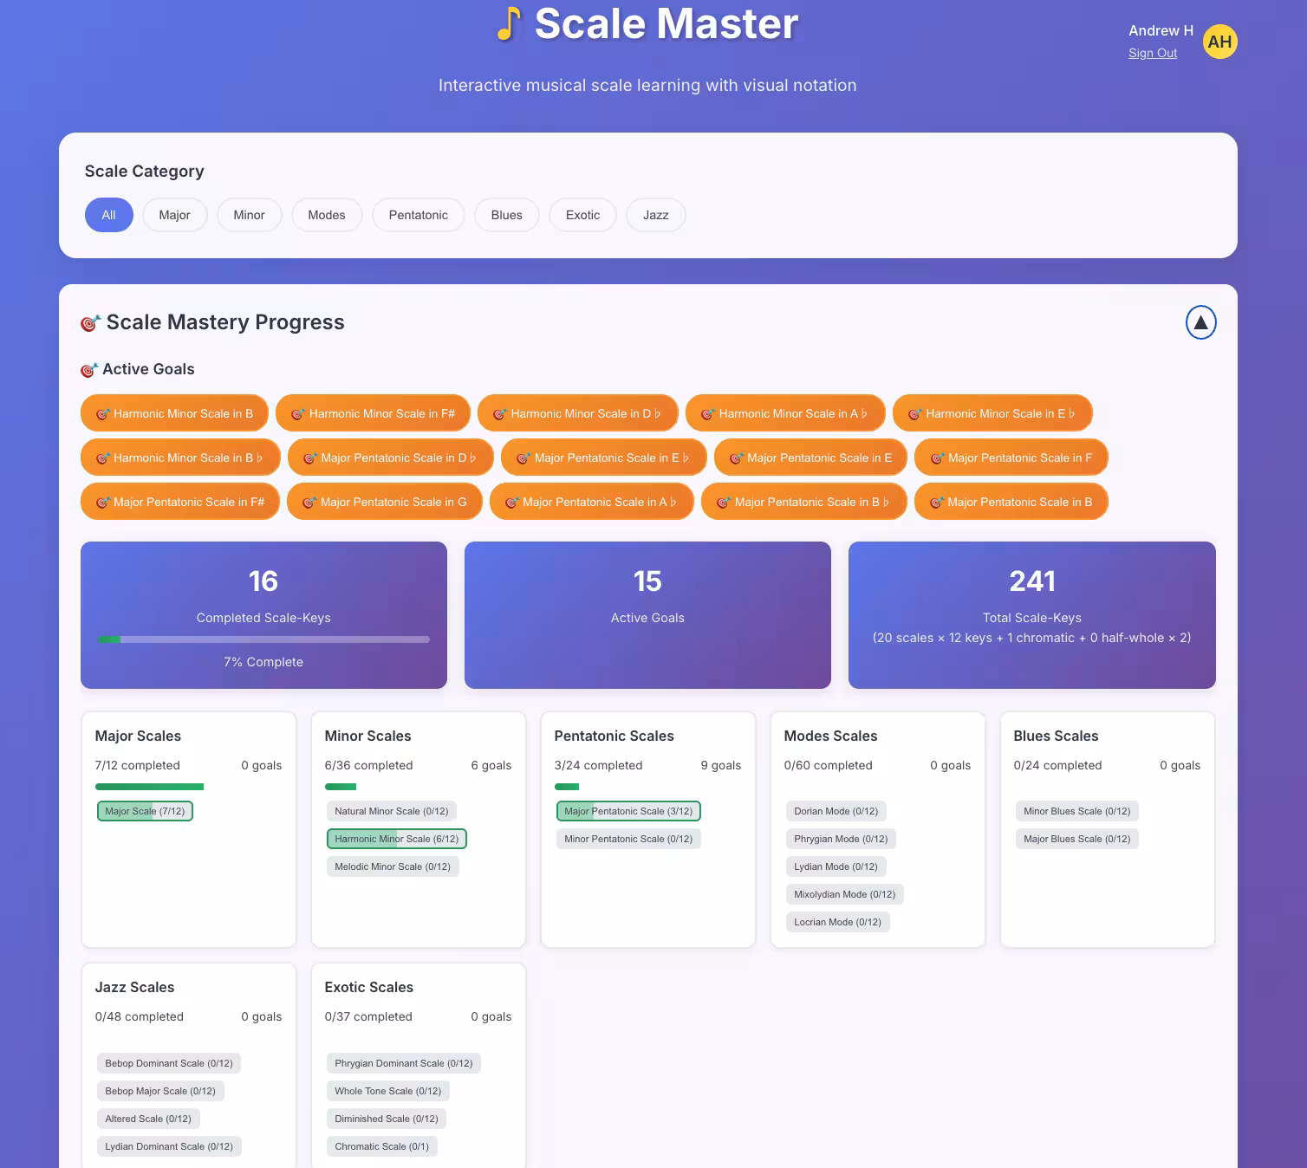
Task: Click the dartboard icon beside Scale Mastery Progress
Action: click(89, 322)
